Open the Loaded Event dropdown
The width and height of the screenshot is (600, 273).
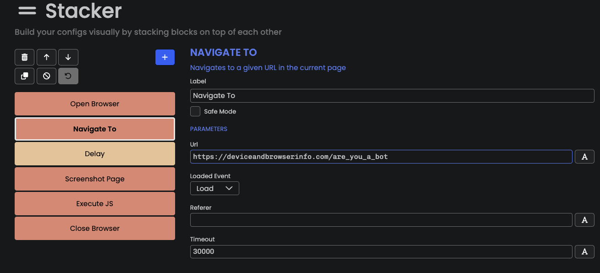[x=215, y=188]
